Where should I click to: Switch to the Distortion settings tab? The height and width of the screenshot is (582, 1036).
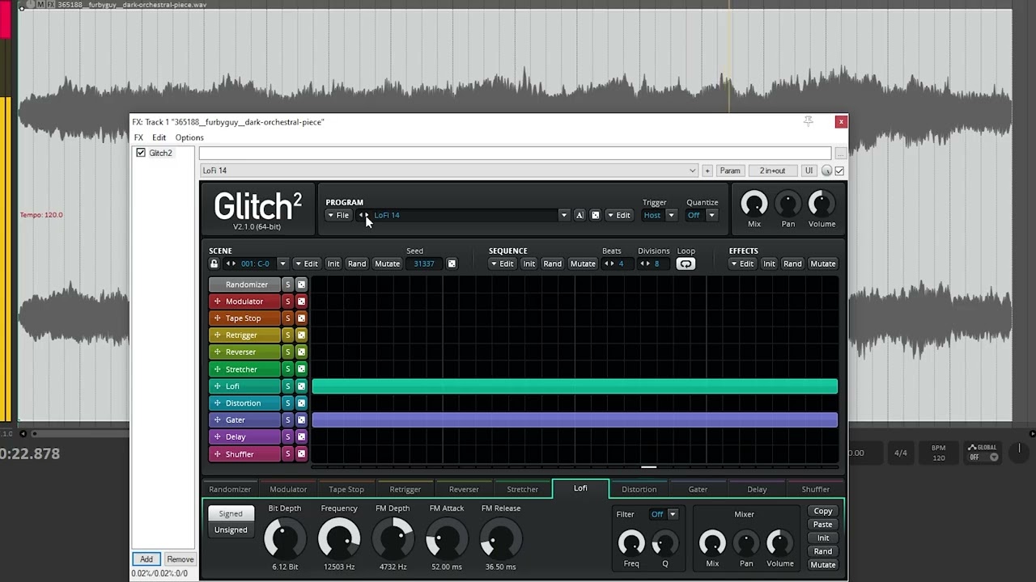coord(639,489)
